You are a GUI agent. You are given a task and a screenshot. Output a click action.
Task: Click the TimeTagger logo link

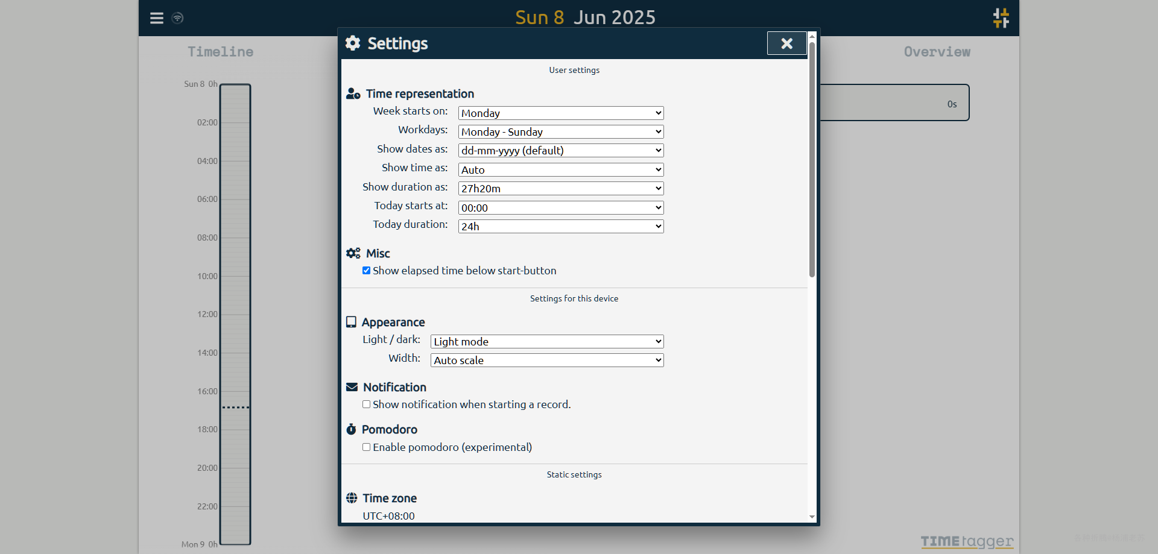point(967,541)
